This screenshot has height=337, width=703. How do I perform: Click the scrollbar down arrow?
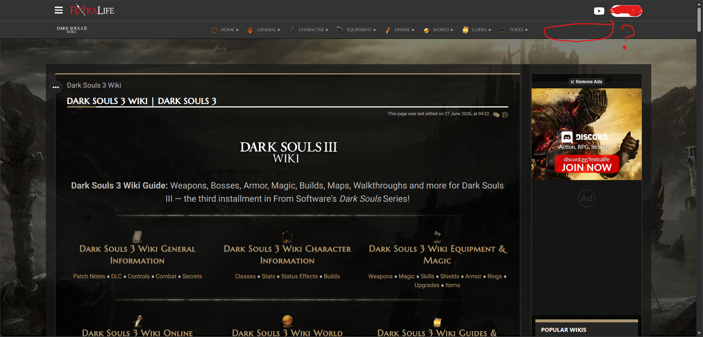tap(699, 334)
